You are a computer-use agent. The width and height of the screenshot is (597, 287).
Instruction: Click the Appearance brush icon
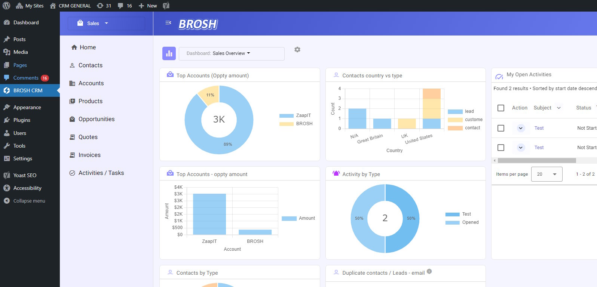tap(7, 107)
